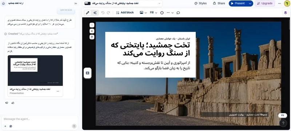Expand the image options dropdown arrow
This screenshot has width=291, height=131.
pyautogui.click(x=146, y=13)
